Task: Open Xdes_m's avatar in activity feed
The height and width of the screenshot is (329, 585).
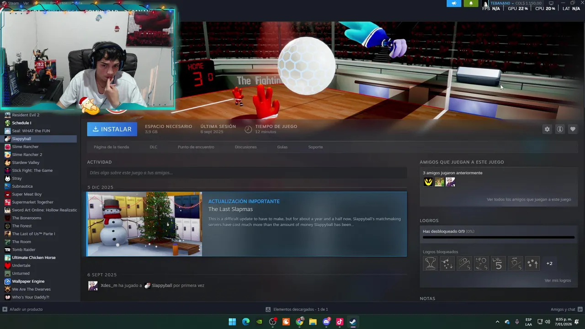Action: [93, 286]
